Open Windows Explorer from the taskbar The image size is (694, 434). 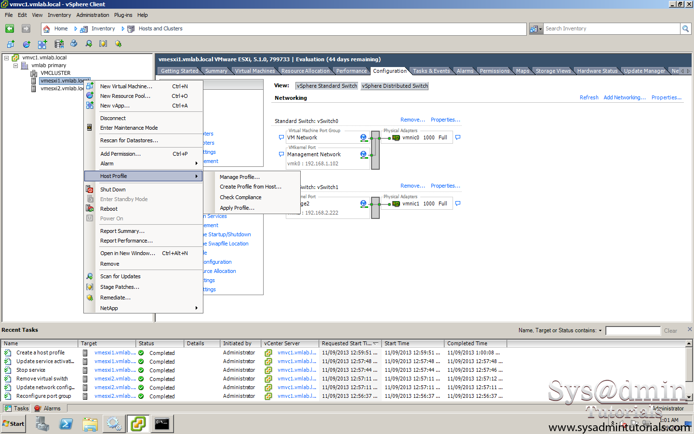(x=90, y=424)
